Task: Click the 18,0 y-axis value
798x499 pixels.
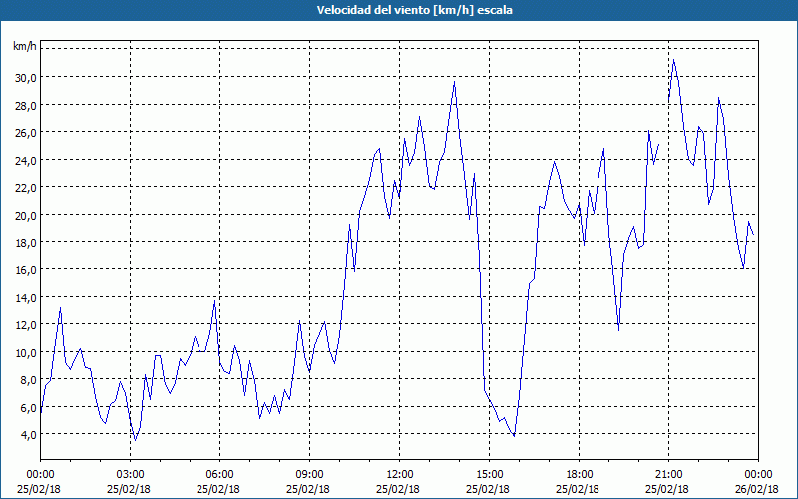Action: [26, 243]
